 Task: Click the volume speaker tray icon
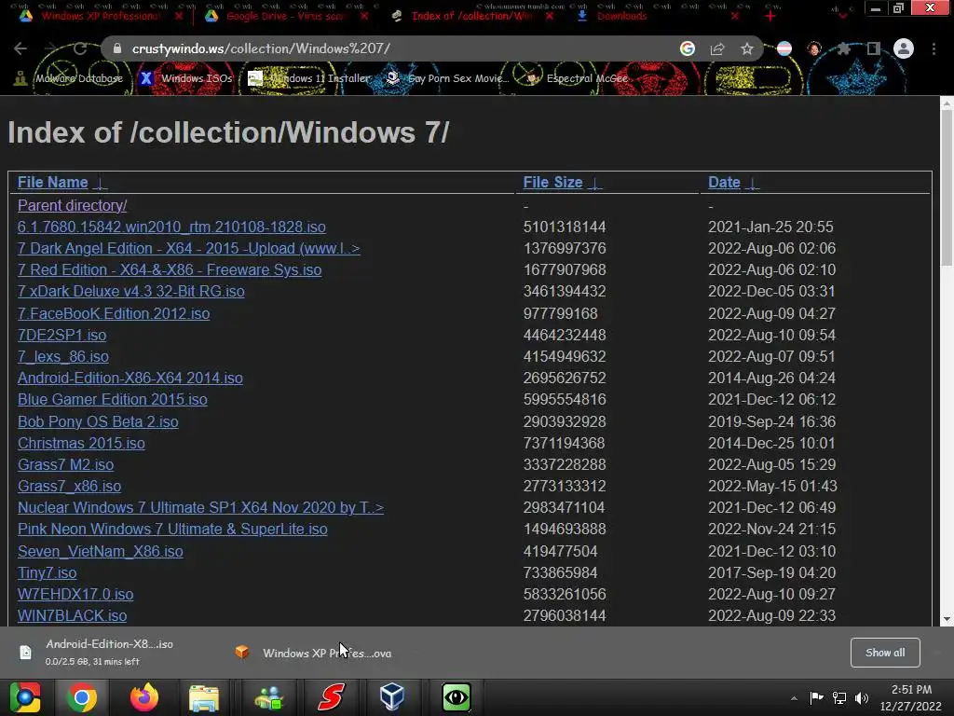862,697
